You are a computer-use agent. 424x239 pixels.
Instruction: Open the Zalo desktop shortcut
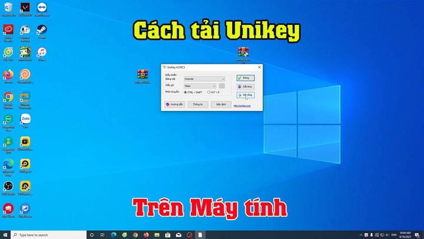(25, 121)
